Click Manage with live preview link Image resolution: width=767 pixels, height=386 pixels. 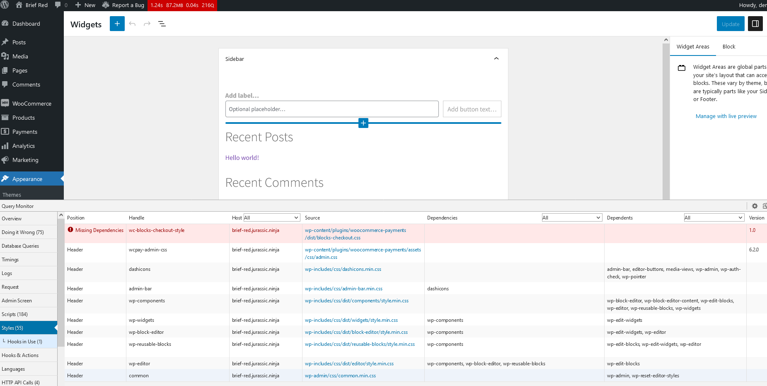click(726, 116)
